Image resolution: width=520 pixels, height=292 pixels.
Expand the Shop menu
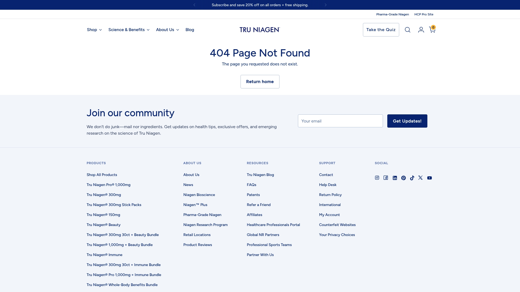(x=94, y=30)
